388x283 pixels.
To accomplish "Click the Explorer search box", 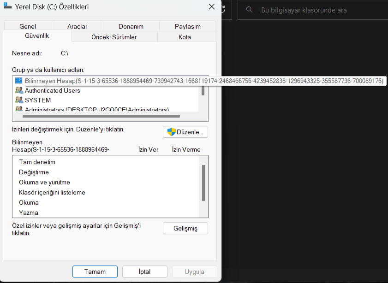I will tap(313, 10).
